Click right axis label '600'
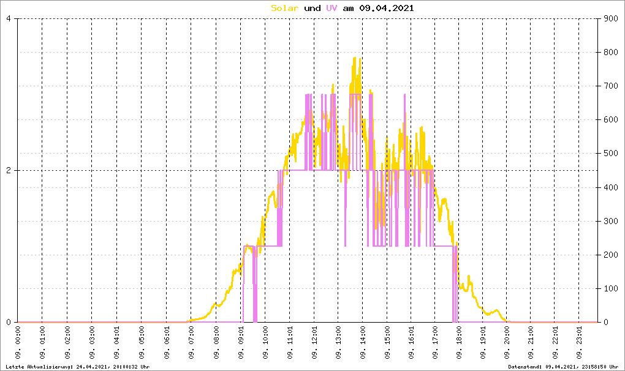625x371 pixels. click(610, 119)
